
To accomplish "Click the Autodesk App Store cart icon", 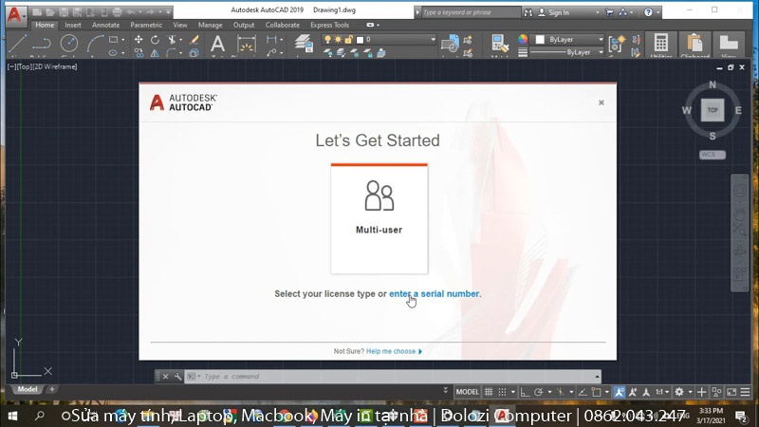I will tap(609, 12).
